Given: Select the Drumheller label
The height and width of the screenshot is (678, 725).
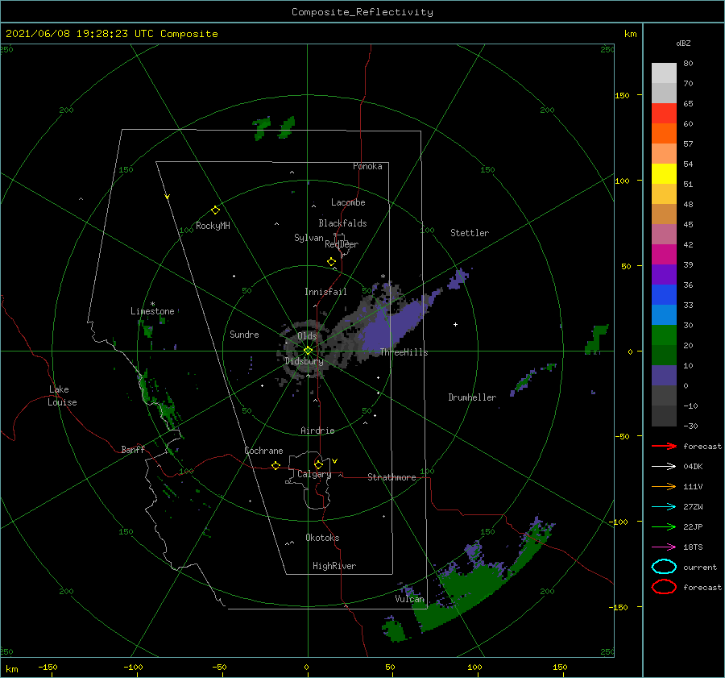Looking at the screenshot, I should pos(472,397).
